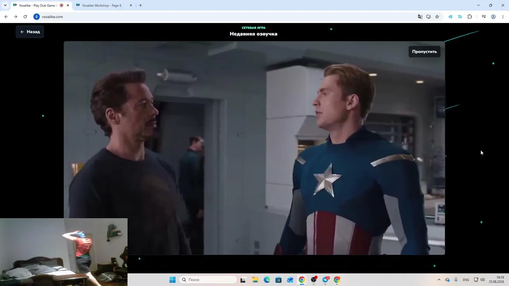Click the microphone site-permission icon in address bar
This screenshot has width=509, height=286.
coord(37,17)
